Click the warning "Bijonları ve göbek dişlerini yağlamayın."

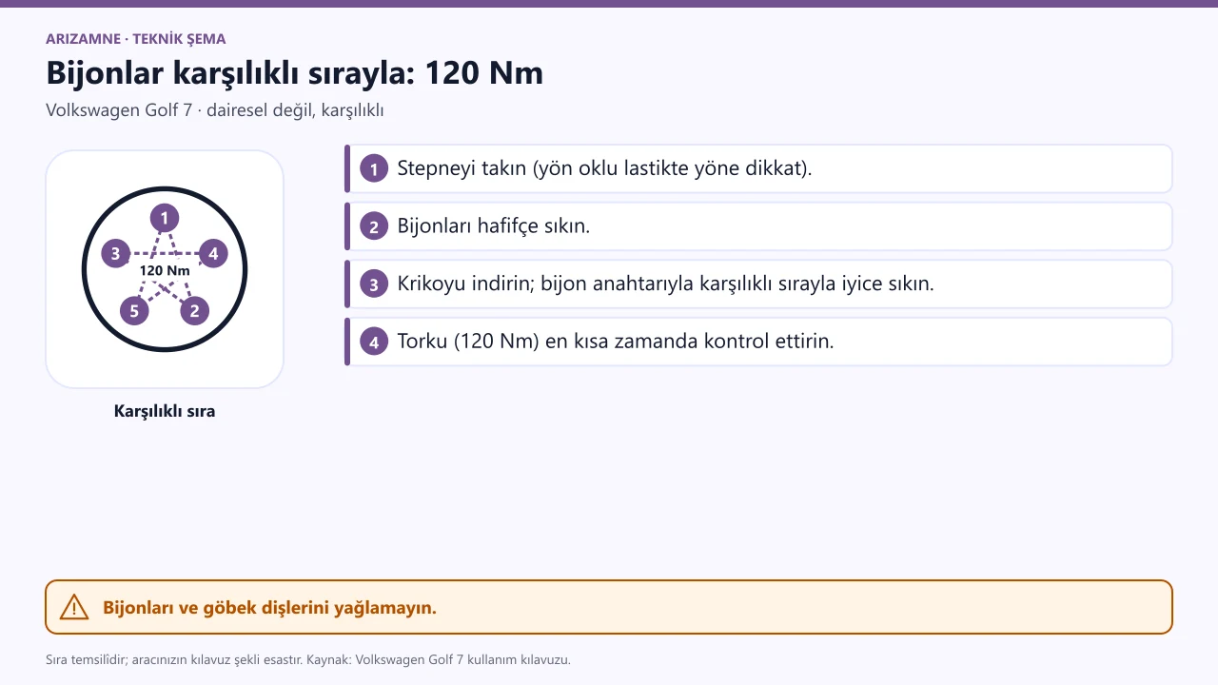[x=269, y=607]
